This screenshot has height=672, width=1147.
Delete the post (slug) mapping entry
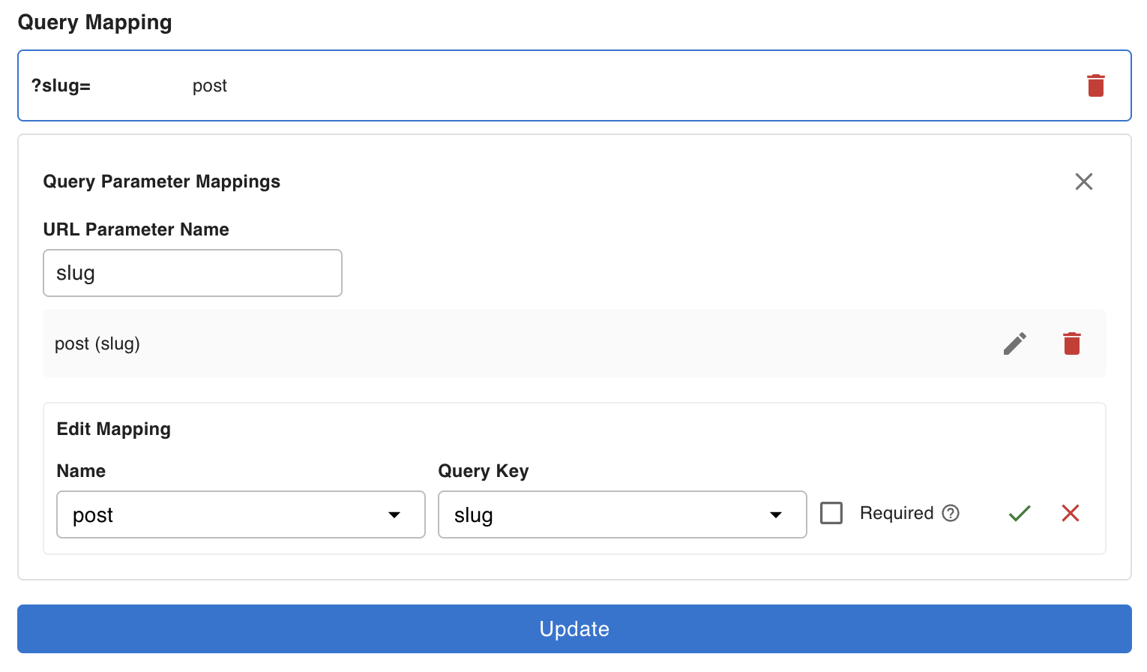[1071, 343]
